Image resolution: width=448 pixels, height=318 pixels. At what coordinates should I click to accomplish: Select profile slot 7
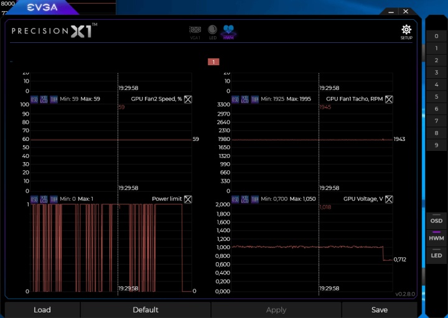click(436, 121)
